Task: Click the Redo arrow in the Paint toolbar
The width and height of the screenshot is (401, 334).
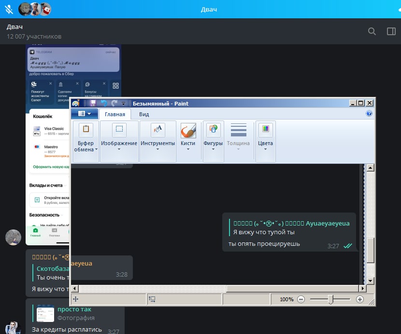Action: (114, 103)
